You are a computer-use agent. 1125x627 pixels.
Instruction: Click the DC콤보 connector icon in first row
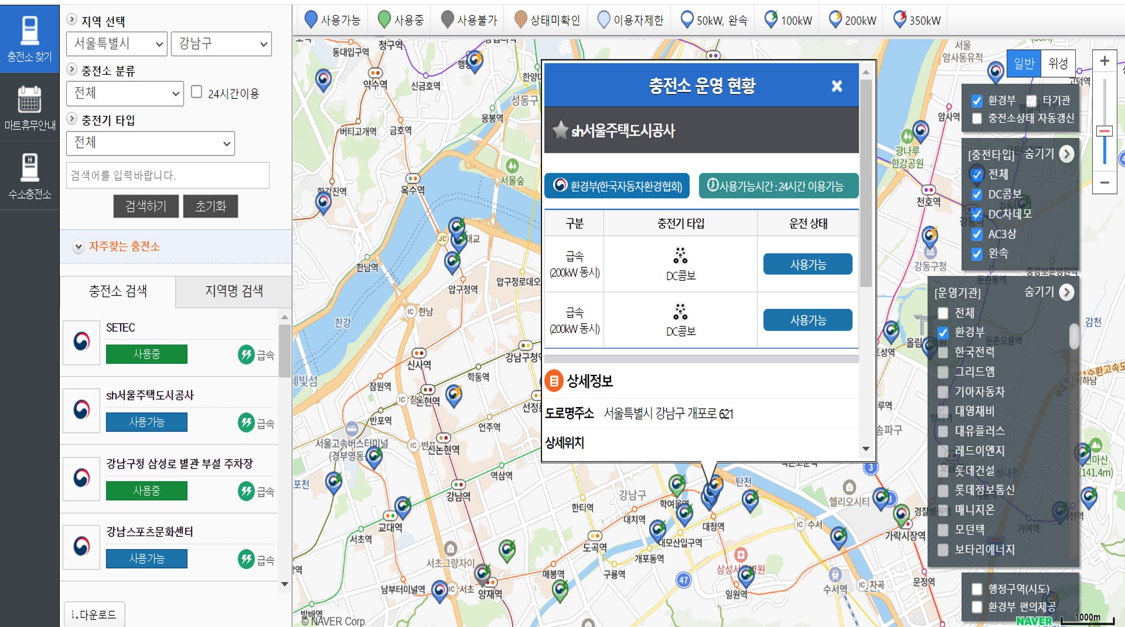tap(680, 256)
